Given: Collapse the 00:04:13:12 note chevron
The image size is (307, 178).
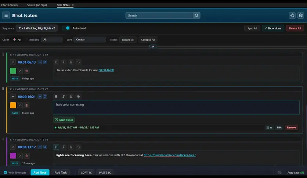Looking at the screenshot, I should 13,147.
